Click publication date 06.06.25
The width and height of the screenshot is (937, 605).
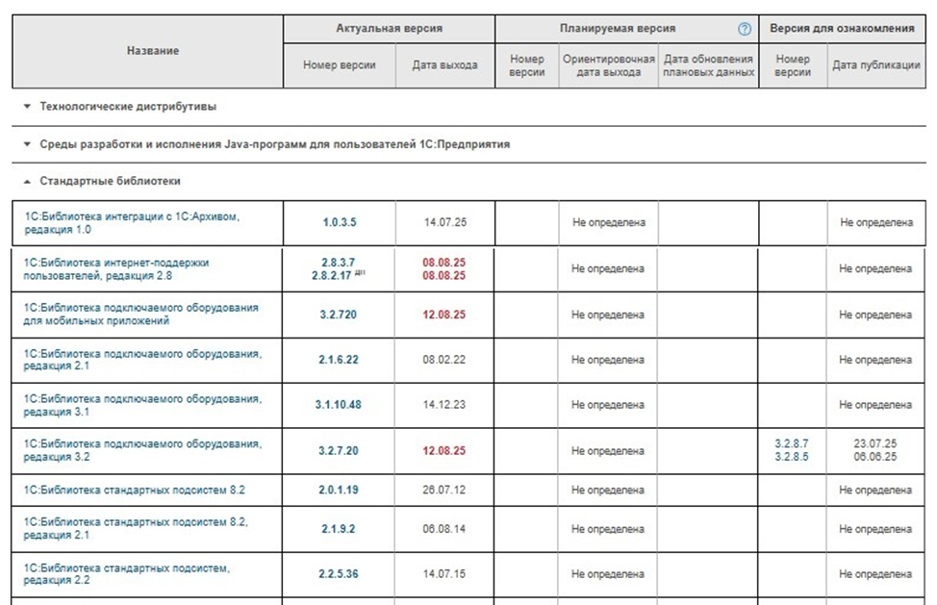pyautogui.click(x=875, y=457)
